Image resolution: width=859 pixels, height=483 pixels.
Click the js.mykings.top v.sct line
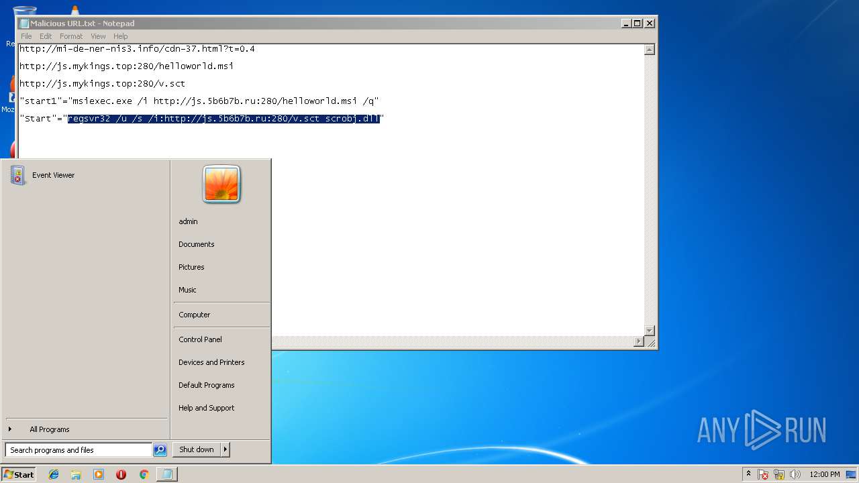pyautogui.click(x=102, y=84)
